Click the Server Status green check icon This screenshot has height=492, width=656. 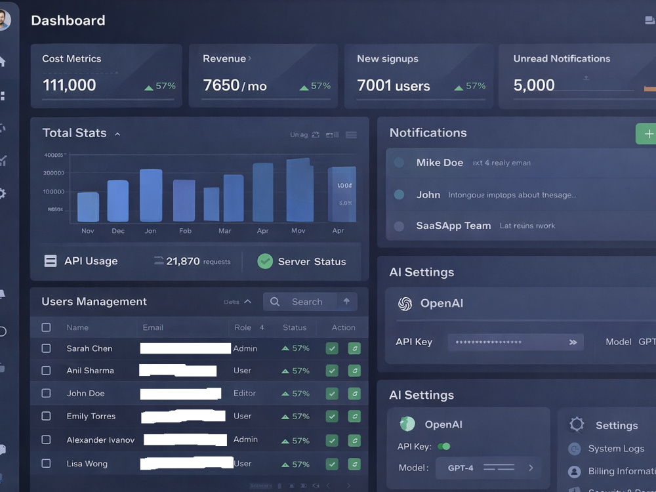point(265,261)
